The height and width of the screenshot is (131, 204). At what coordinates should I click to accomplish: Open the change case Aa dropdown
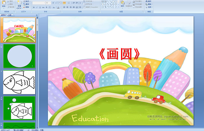point(54,7)
